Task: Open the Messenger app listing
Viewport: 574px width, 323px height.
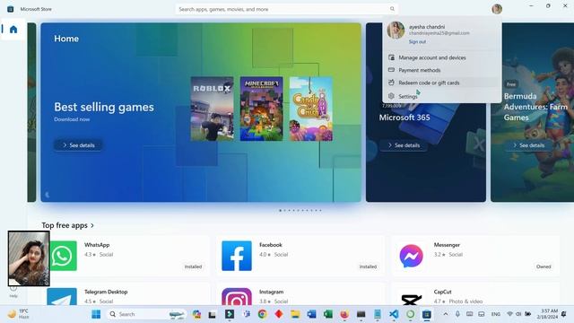Action: point(475,256)
